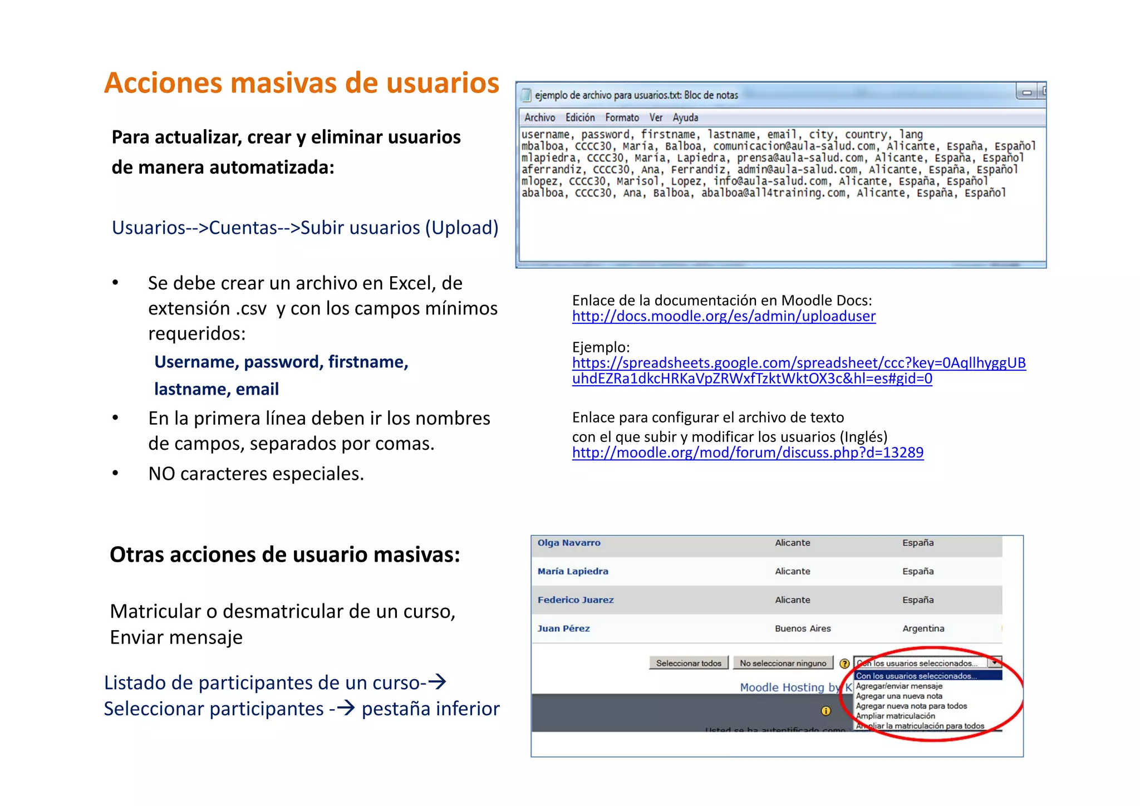Click the abalboa row in Notepad
The width and height of the screenshot is (1140, 806).
[x=763, y=193]
